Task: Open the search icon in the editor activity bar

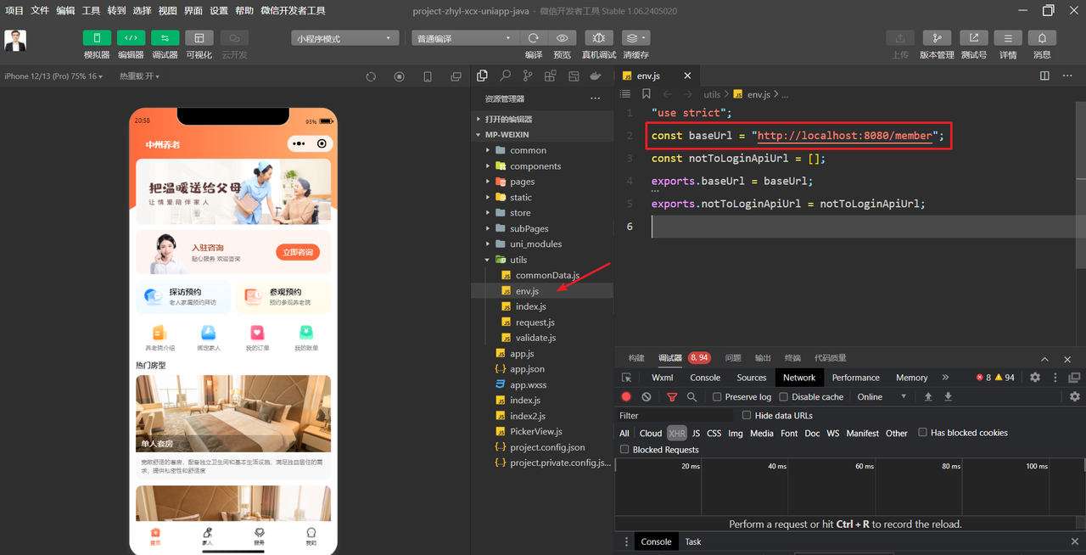Action: tap(505, 76)
